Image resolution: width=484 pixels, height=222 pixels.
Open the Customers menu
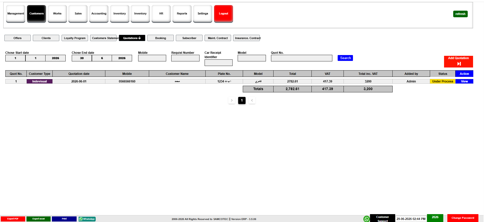pos(36,14)
